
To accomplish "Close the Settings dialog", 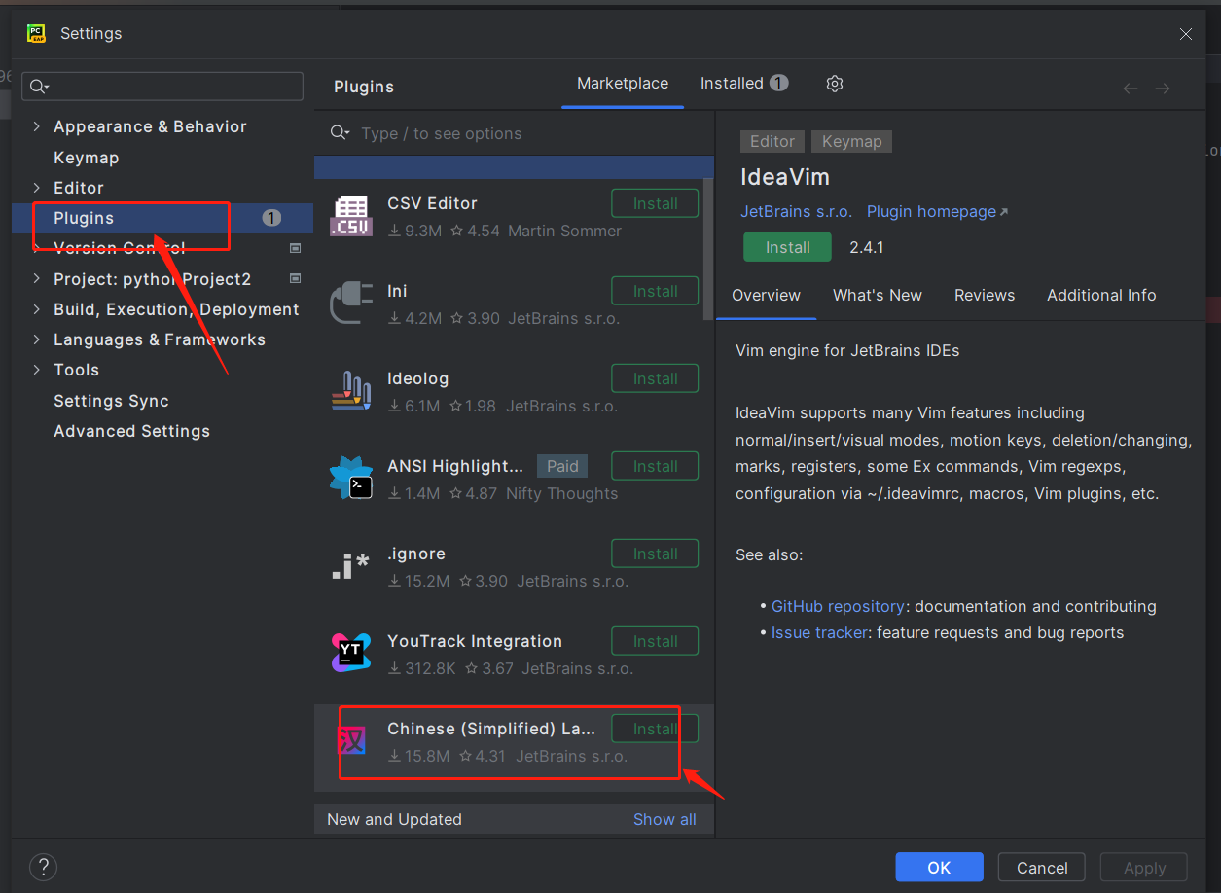I will pyautogui.click(x=1186, y=33).
